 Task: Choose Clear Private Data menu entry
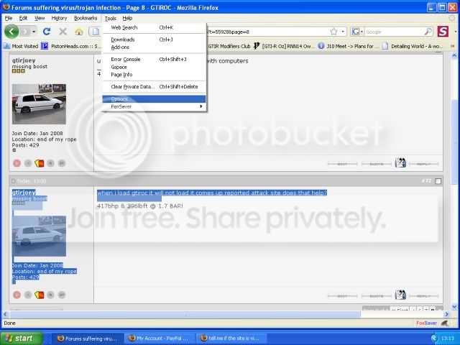pos(155,86)
